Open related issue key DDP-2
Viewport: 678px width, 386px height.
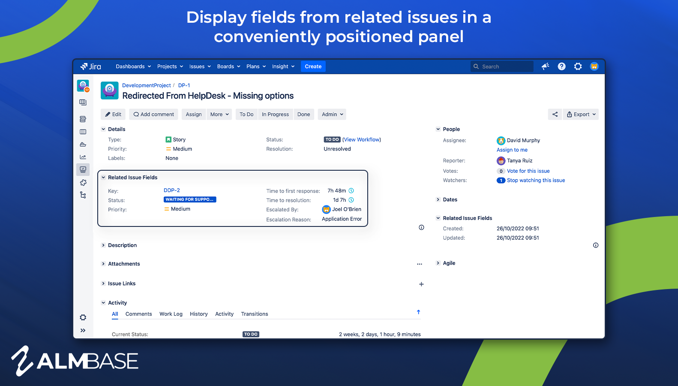[x=172, y=190]
